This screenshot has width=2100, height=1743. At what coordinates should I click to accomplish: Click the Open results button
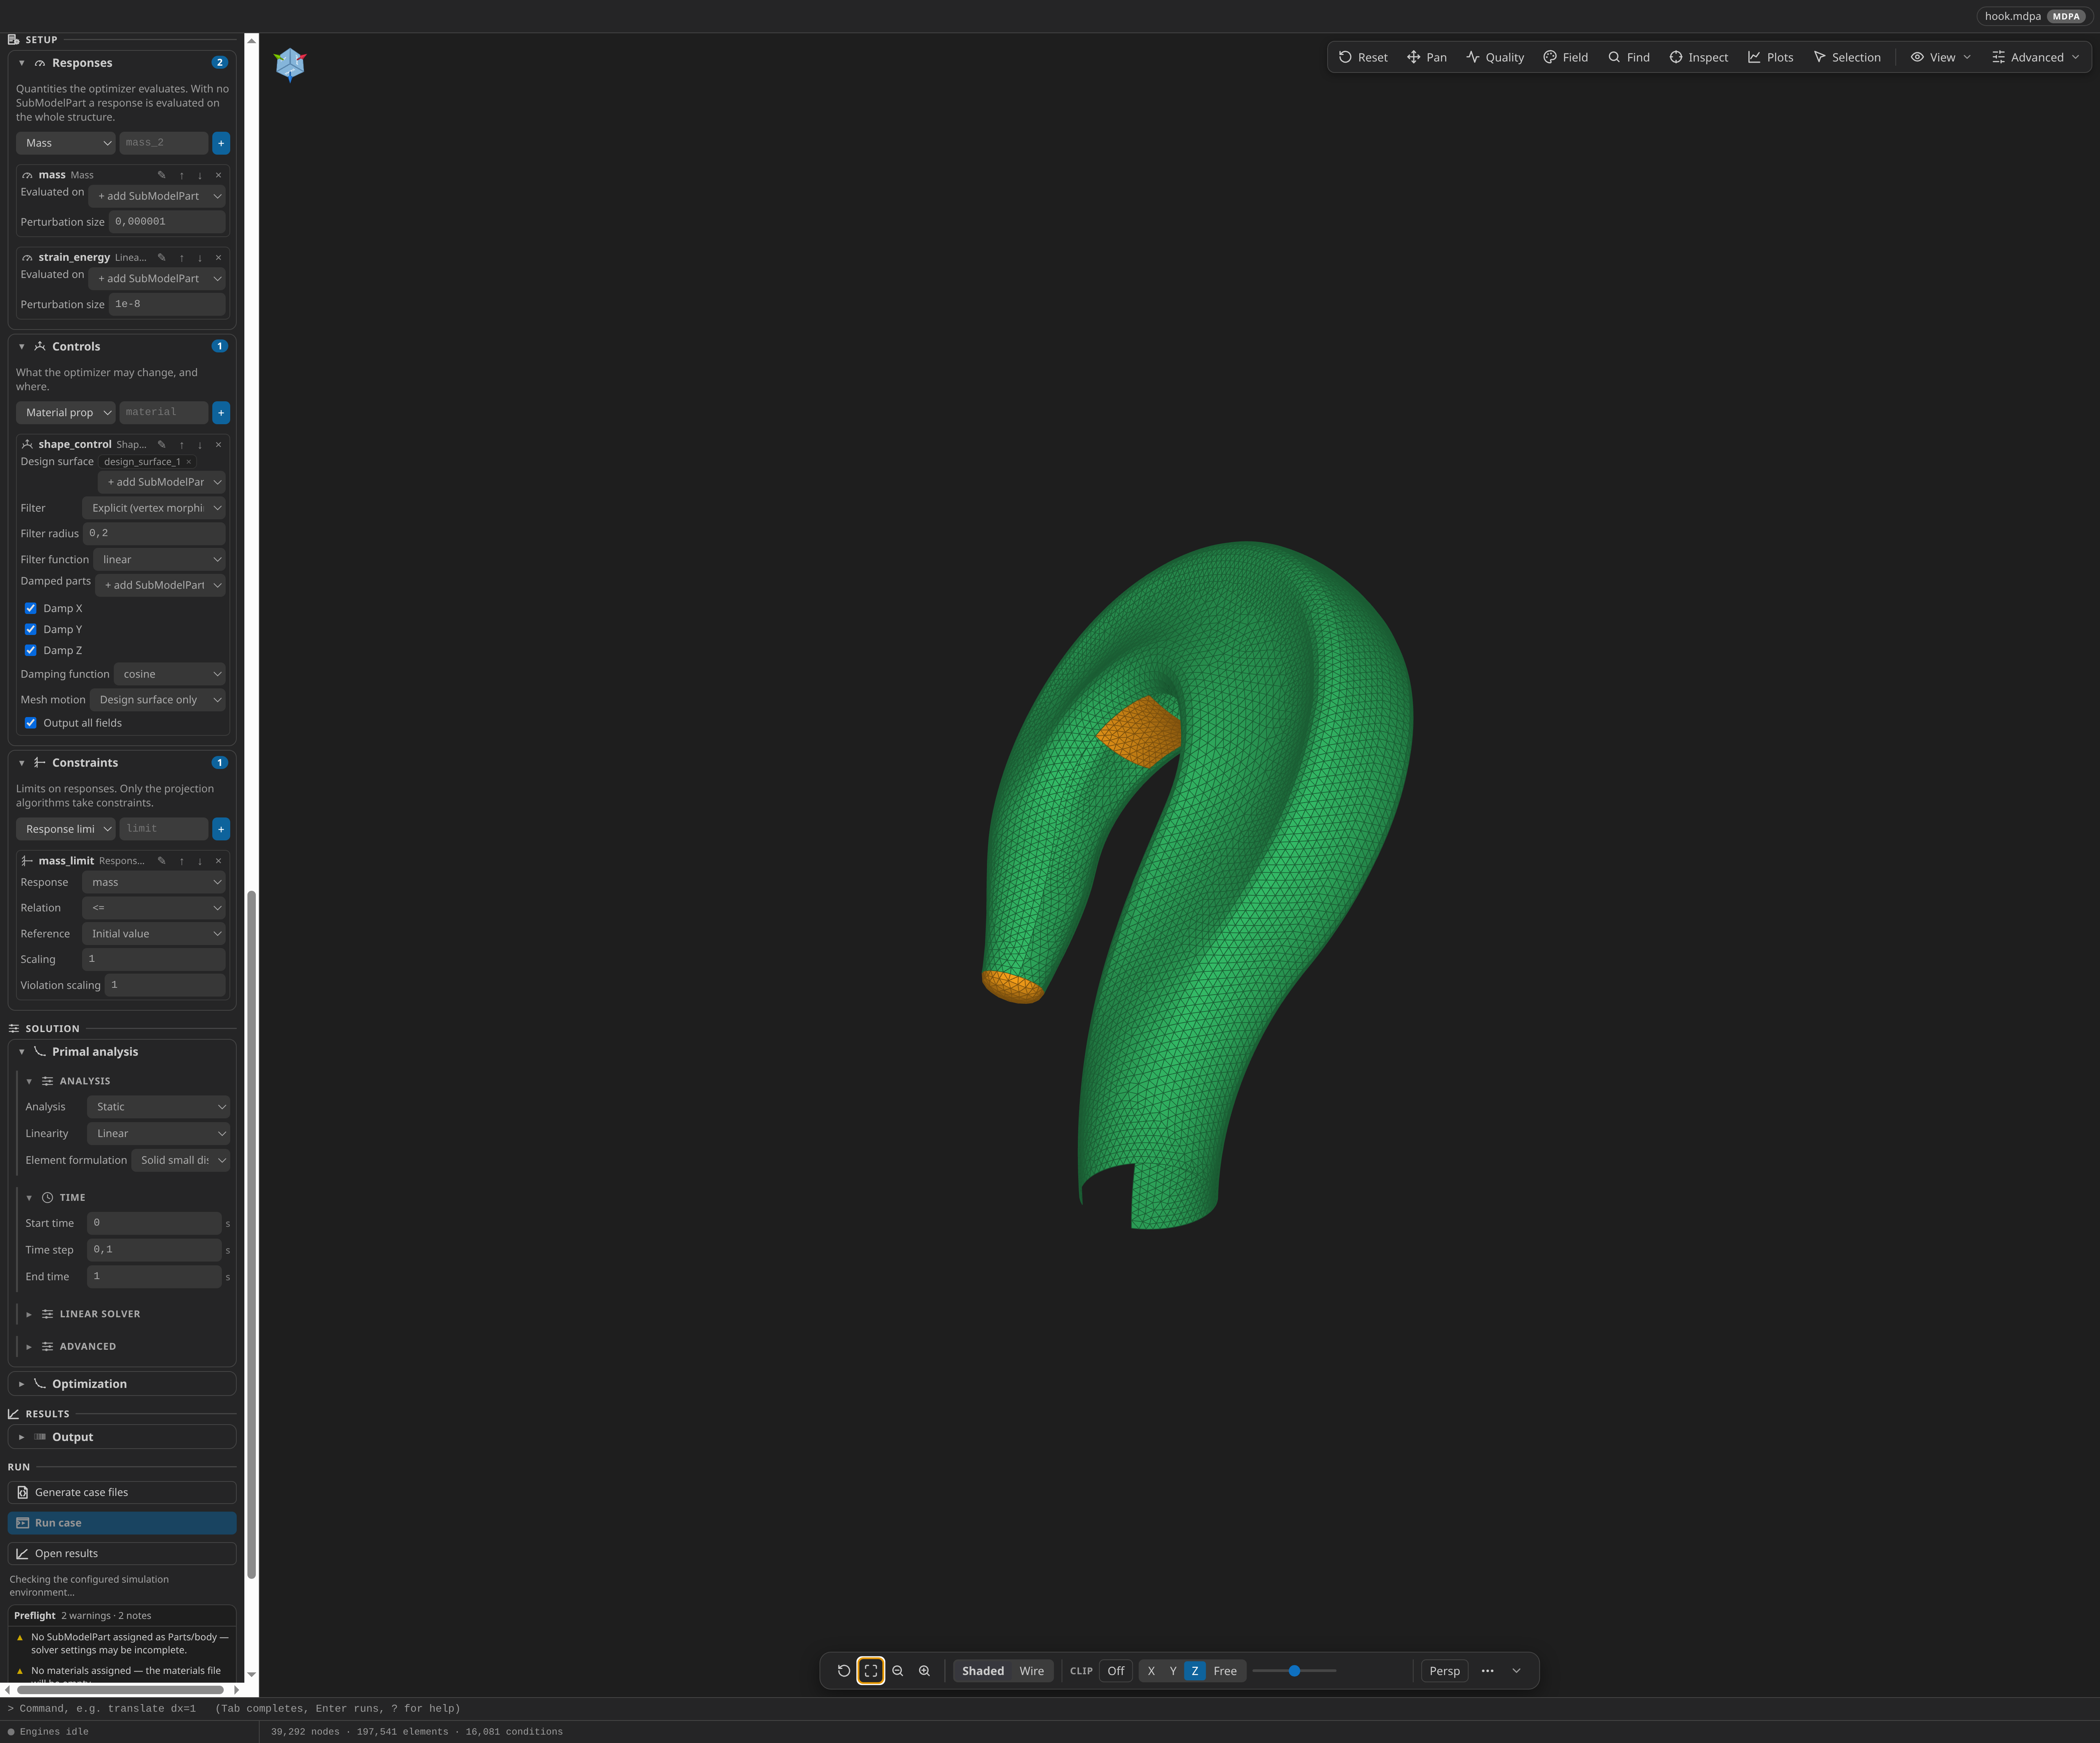[x=122, y=1554]
